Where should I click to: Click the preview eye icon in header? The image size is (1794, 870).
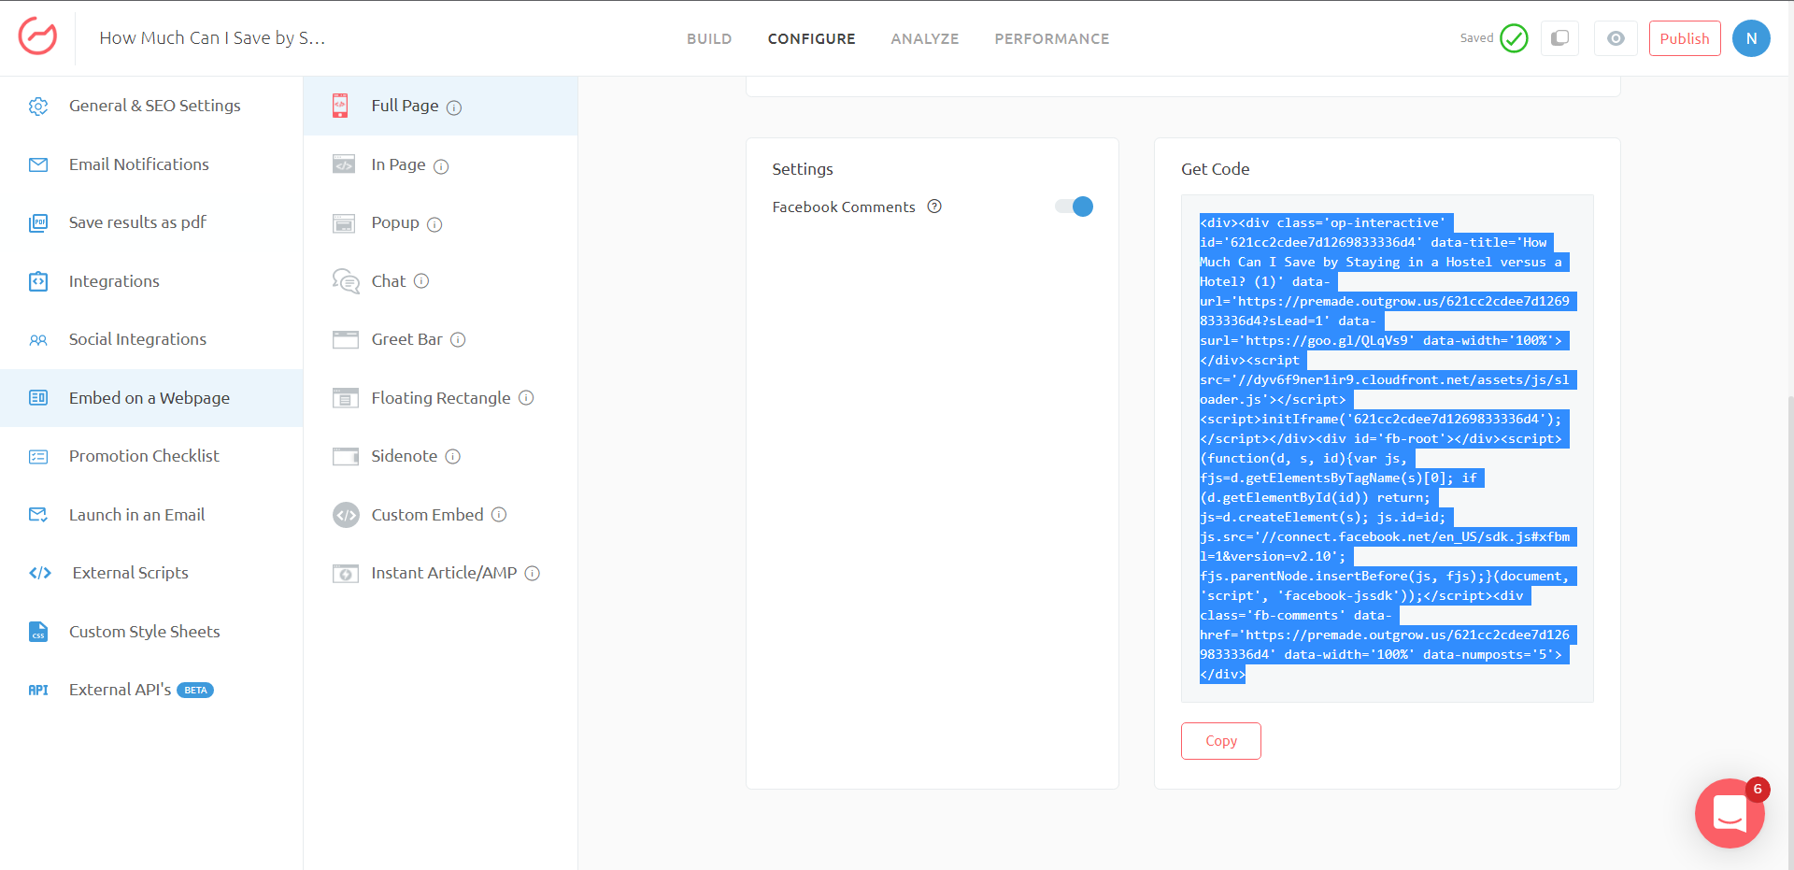point(1616,38)
